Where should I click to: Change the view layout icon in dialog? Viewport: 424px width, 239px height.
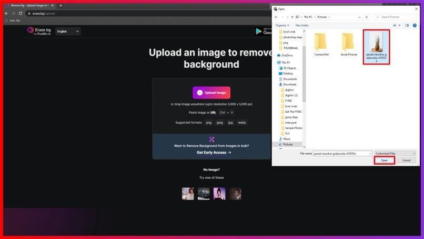point(395,25)
